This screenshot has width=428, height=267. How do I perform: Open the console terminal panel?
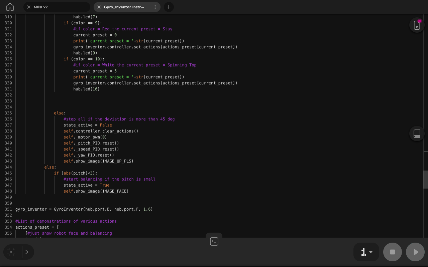214,241
